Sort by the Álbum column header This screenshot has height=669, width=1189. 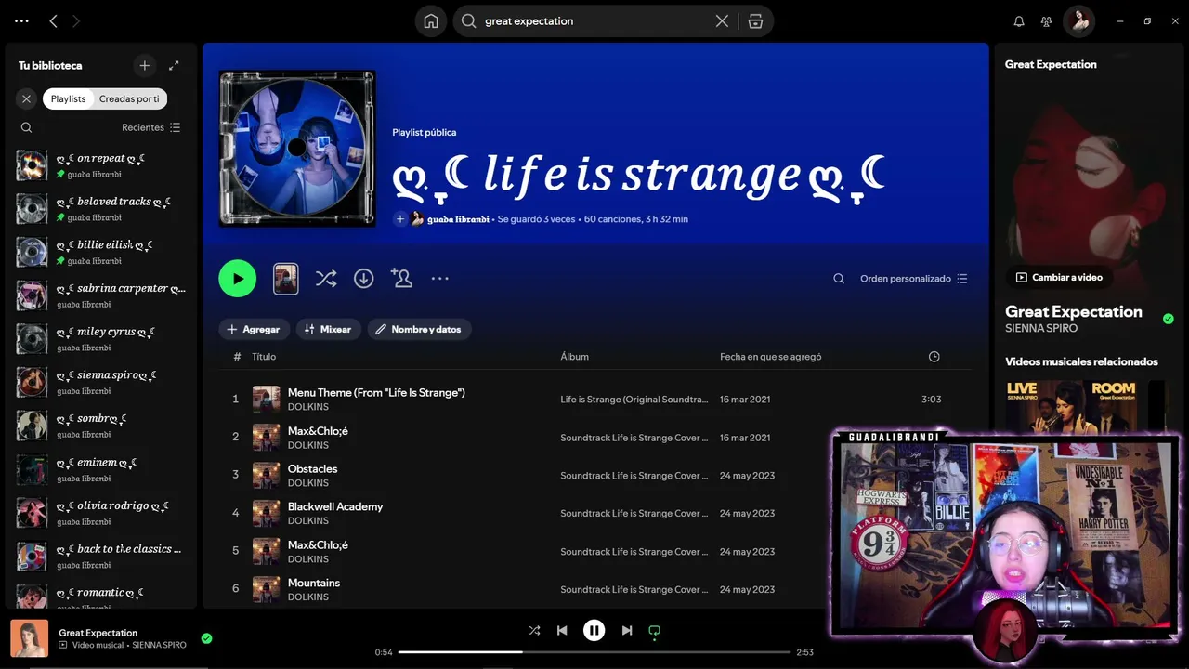(574, 357)
